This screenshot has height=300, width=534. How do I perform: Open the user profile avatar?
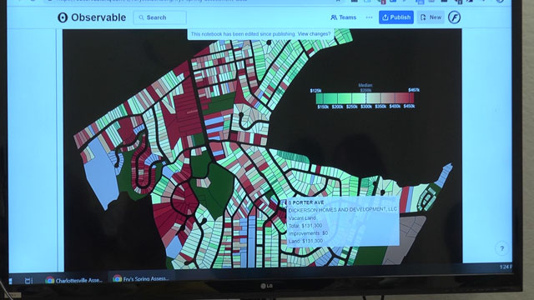click(454, 17)
